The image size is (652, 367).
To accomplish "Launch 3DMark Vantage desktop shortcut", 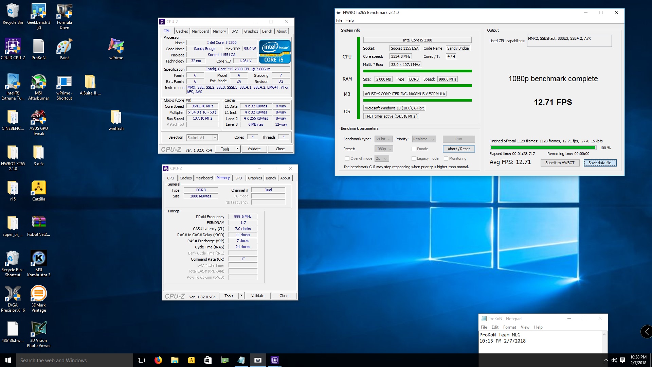I will tap(38, 299).
